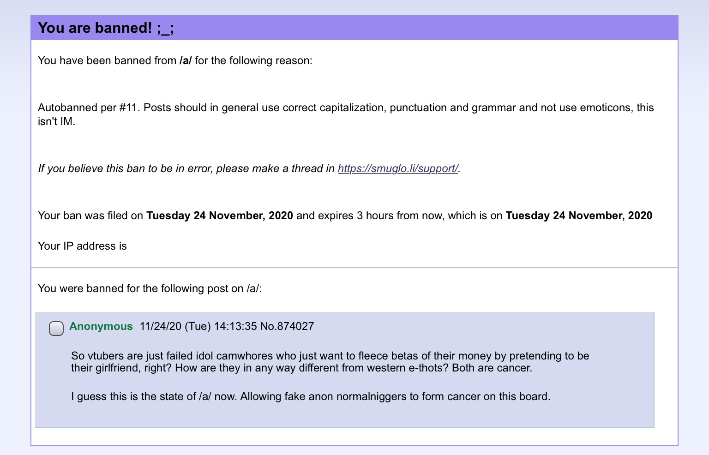Open the smuglo.li/support link
Viewport: 709px width, 455px height.
click(398, 168)
